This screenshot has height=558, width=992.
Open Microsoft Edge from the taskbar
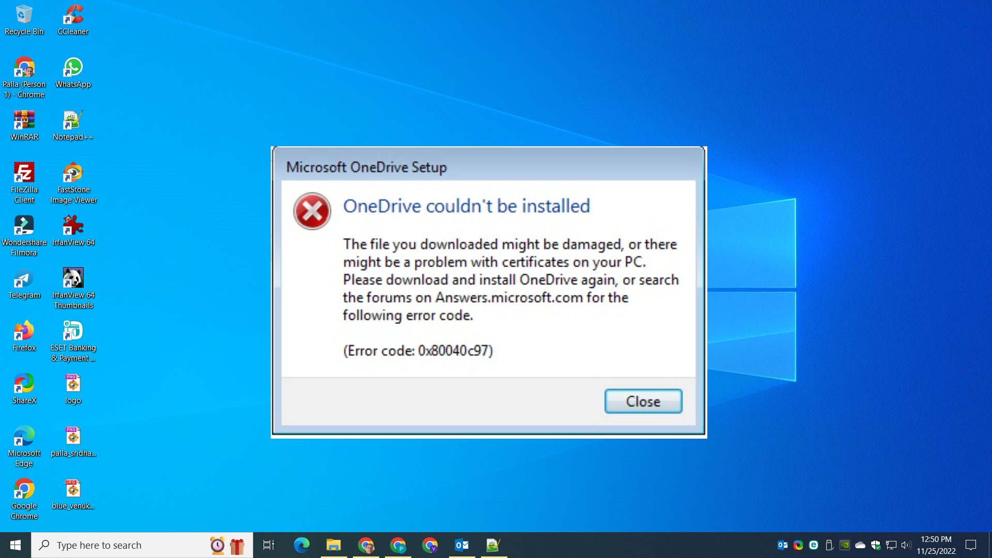pos(302,545)
